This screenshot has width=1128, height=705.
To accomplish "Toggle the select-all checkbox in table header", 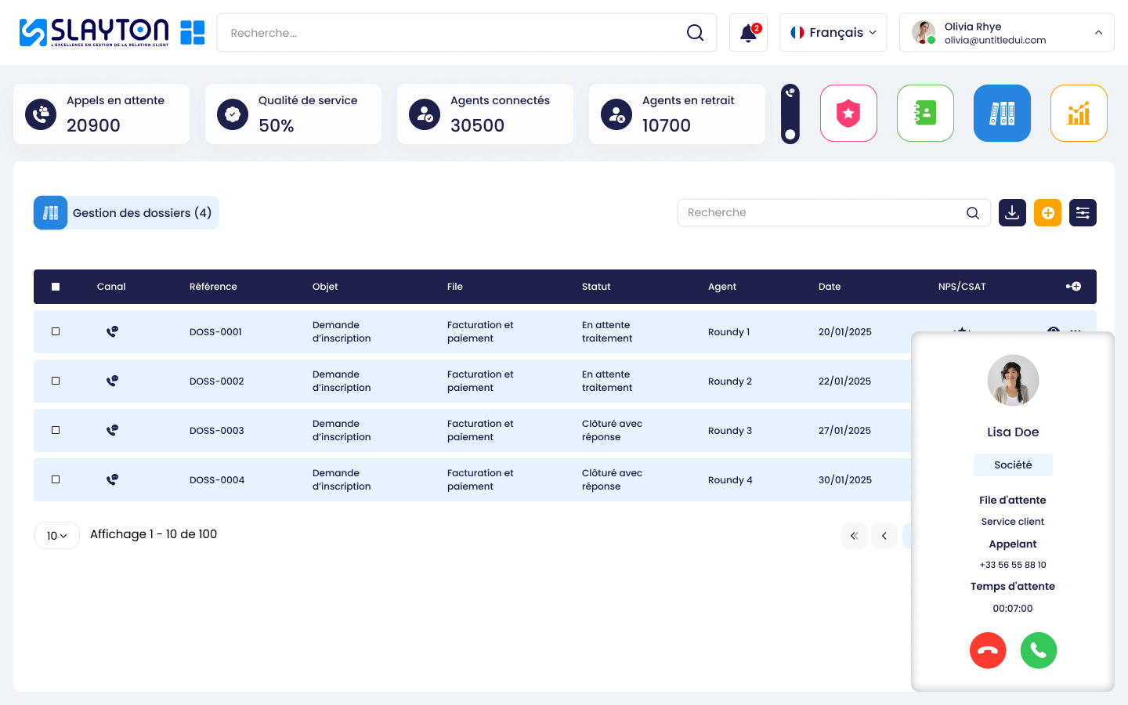I will (56, 287).
